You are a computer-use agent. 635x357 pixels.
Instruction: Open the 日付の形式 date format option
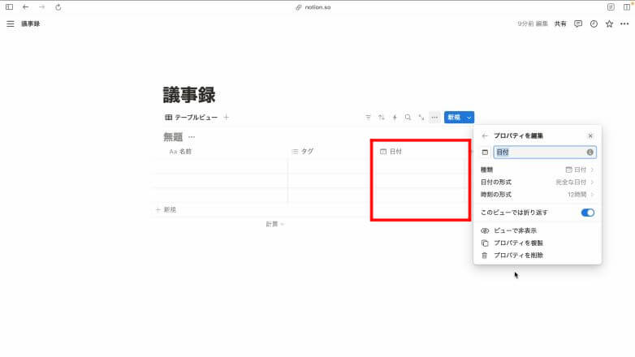537,182
